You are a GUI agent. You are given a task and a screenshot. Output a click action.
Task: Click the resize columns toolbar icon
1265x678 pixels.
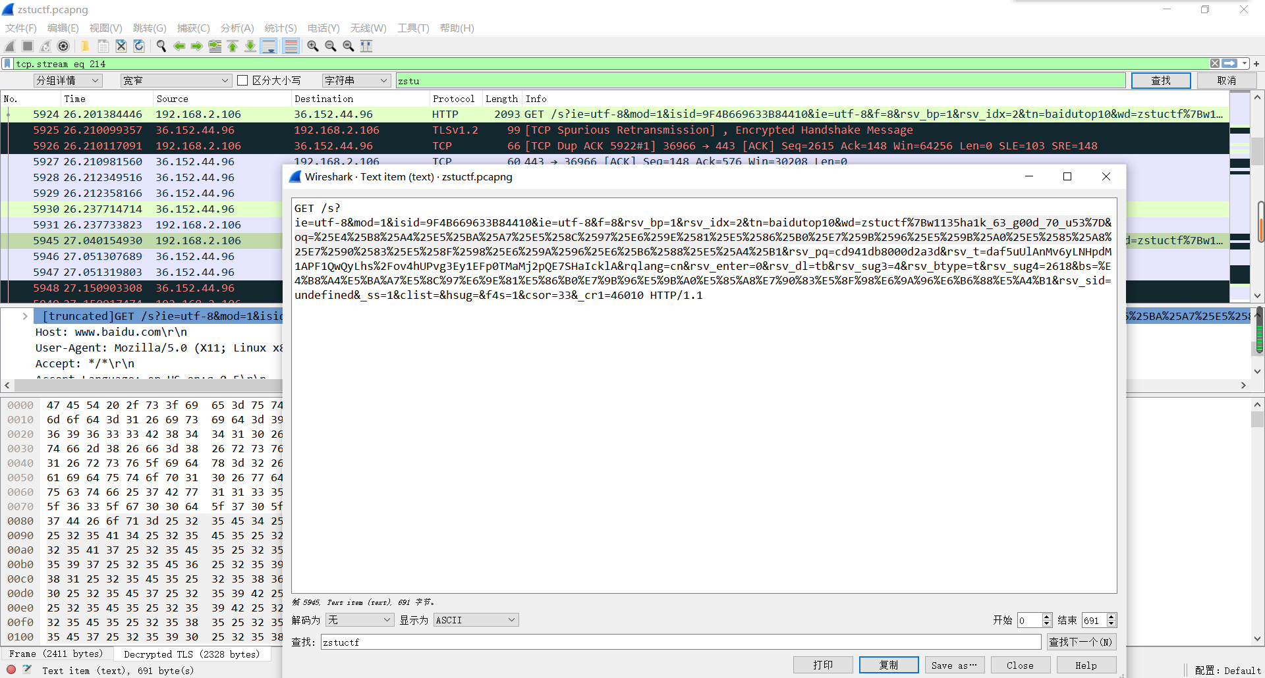(x=366, y=46)
